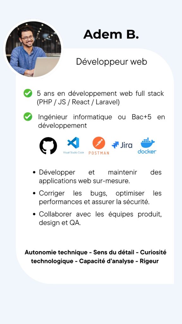The image size is (182, 324).
Task: Click the Autonomie technique soft skill text
Action: click(x=56, y=252)
